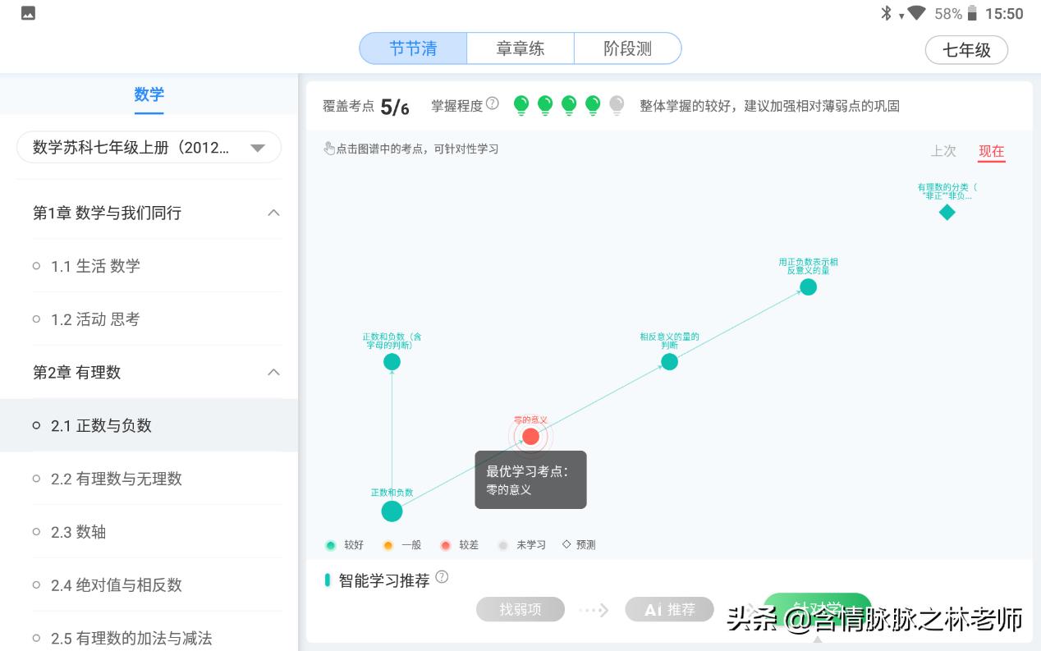Switch to the 章章练 tab
Viewport: 1041px width, 651px height.
tap(520, 48)
